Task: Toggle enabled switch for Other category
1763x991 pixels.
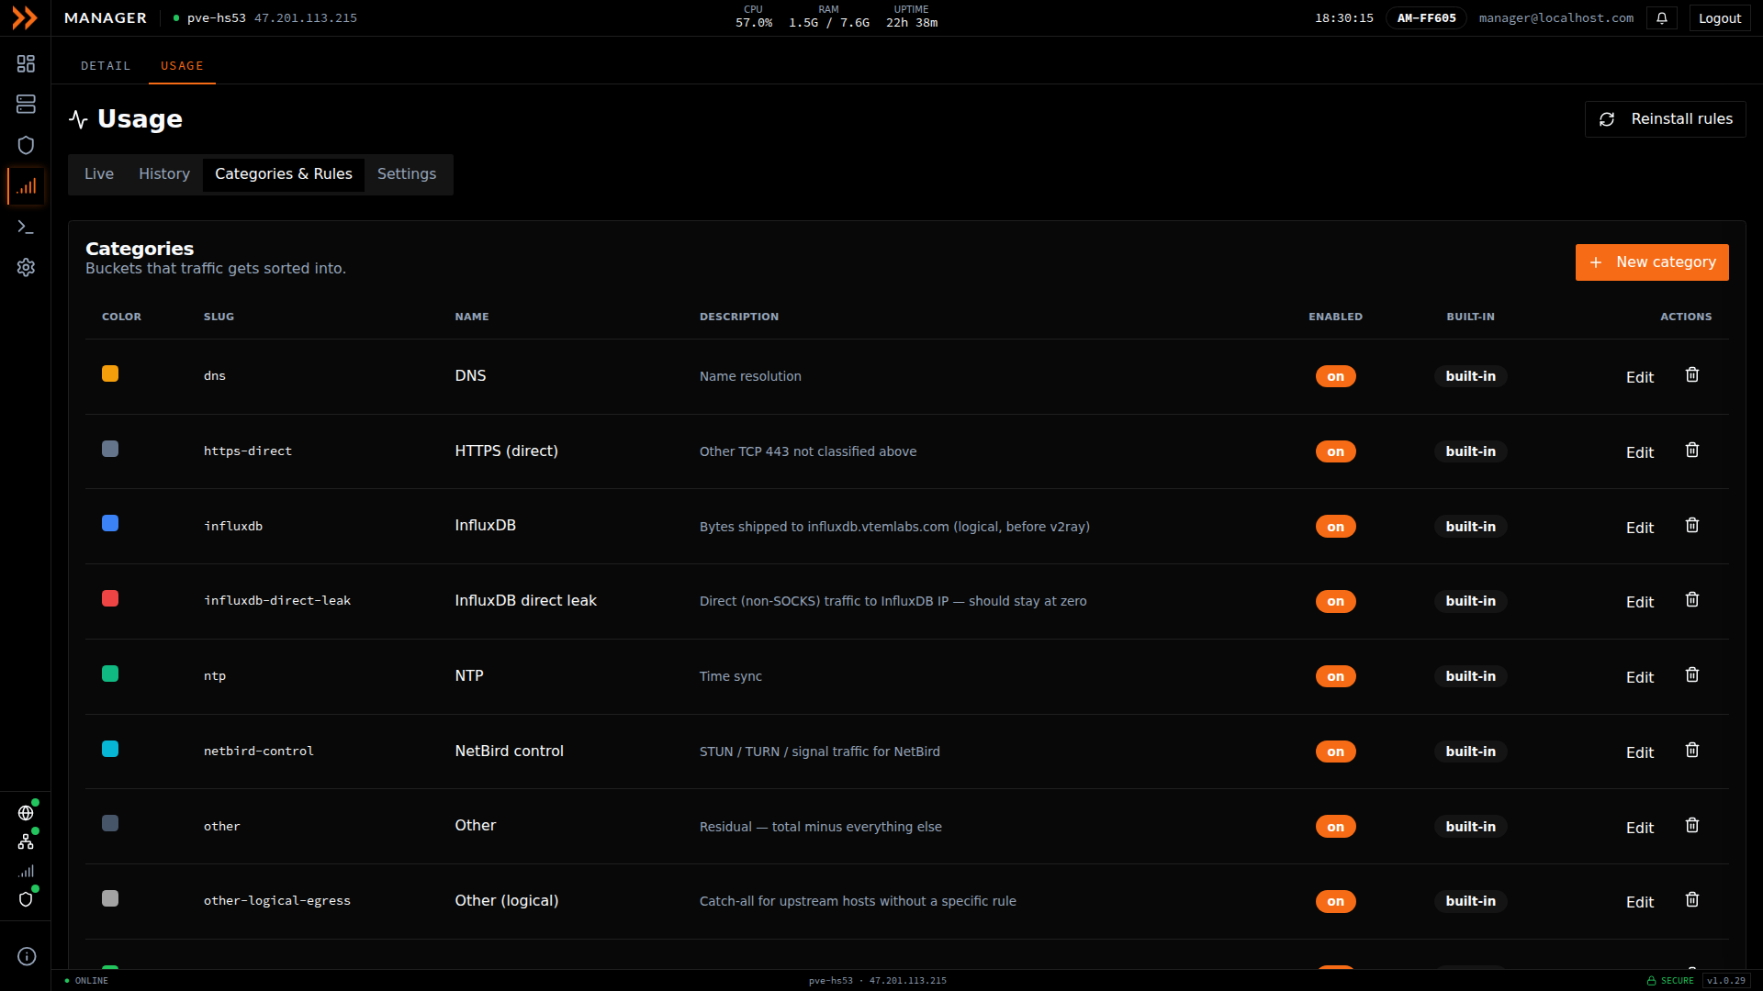Action: [x=1335, y=827]
